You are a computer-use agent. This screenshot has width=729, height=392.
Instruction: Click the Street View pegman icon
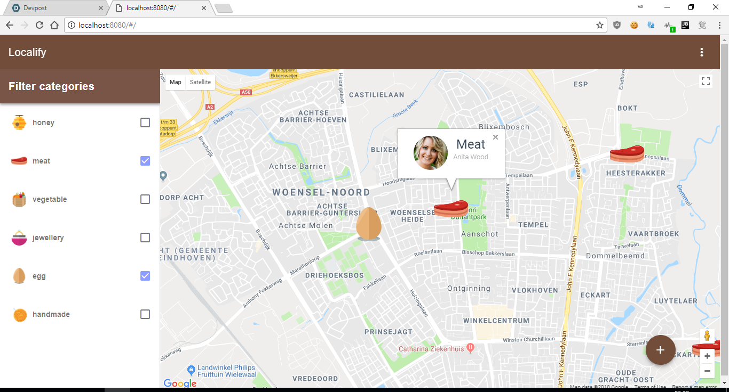707,336
